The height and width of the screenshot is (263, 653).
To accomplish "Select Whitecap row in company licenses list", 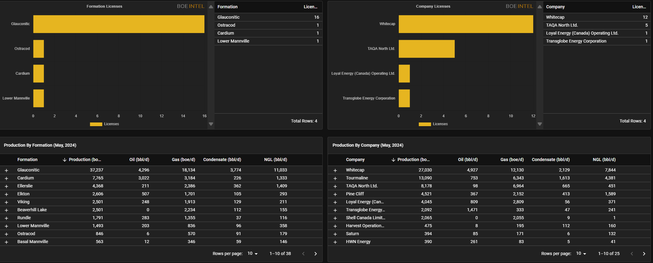I will pyautogui.click(x=597, y=17).
